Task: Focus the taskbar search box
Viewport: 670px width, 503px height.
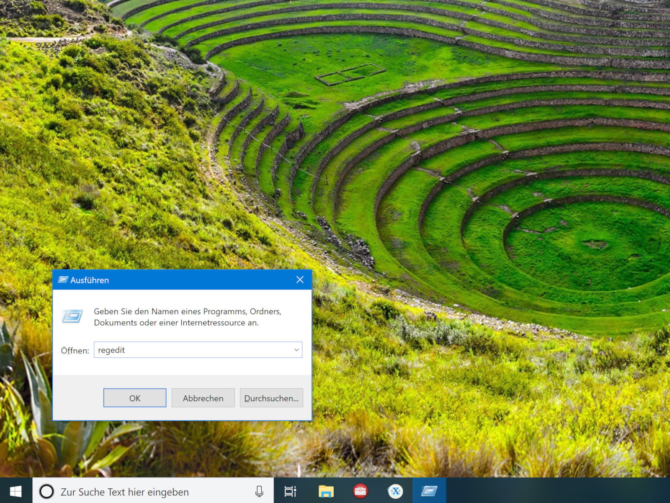Action: (153, 491)
